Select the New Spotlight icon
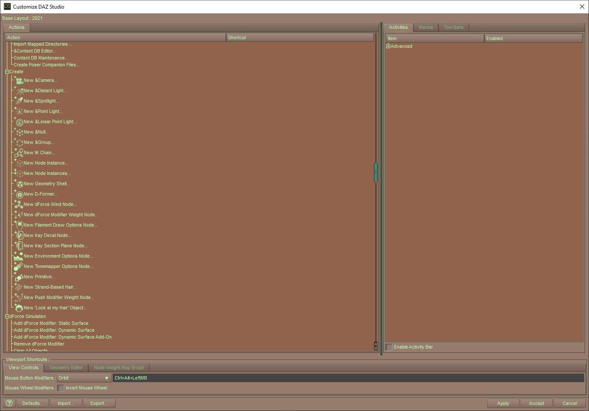Image resolution: width=589 pixels, height=411 pixels. 19,101
